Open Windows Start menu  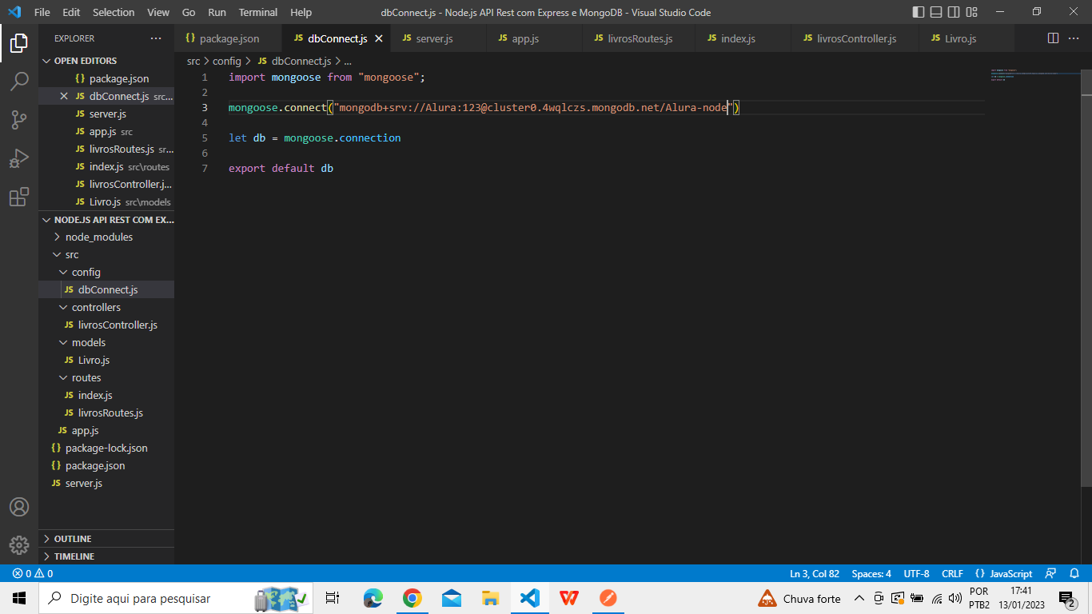tap(19, 598)
